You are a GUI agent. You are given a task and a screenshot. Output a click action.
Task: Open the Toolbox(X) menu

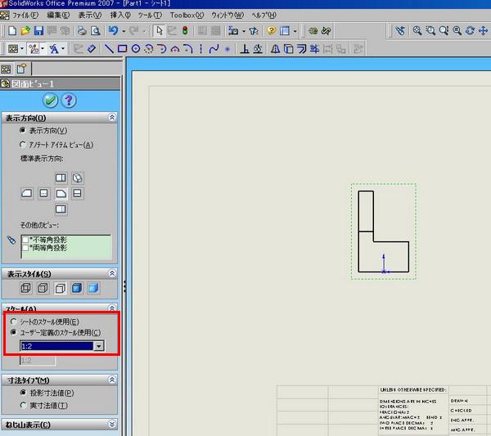[x=187, y=15]
